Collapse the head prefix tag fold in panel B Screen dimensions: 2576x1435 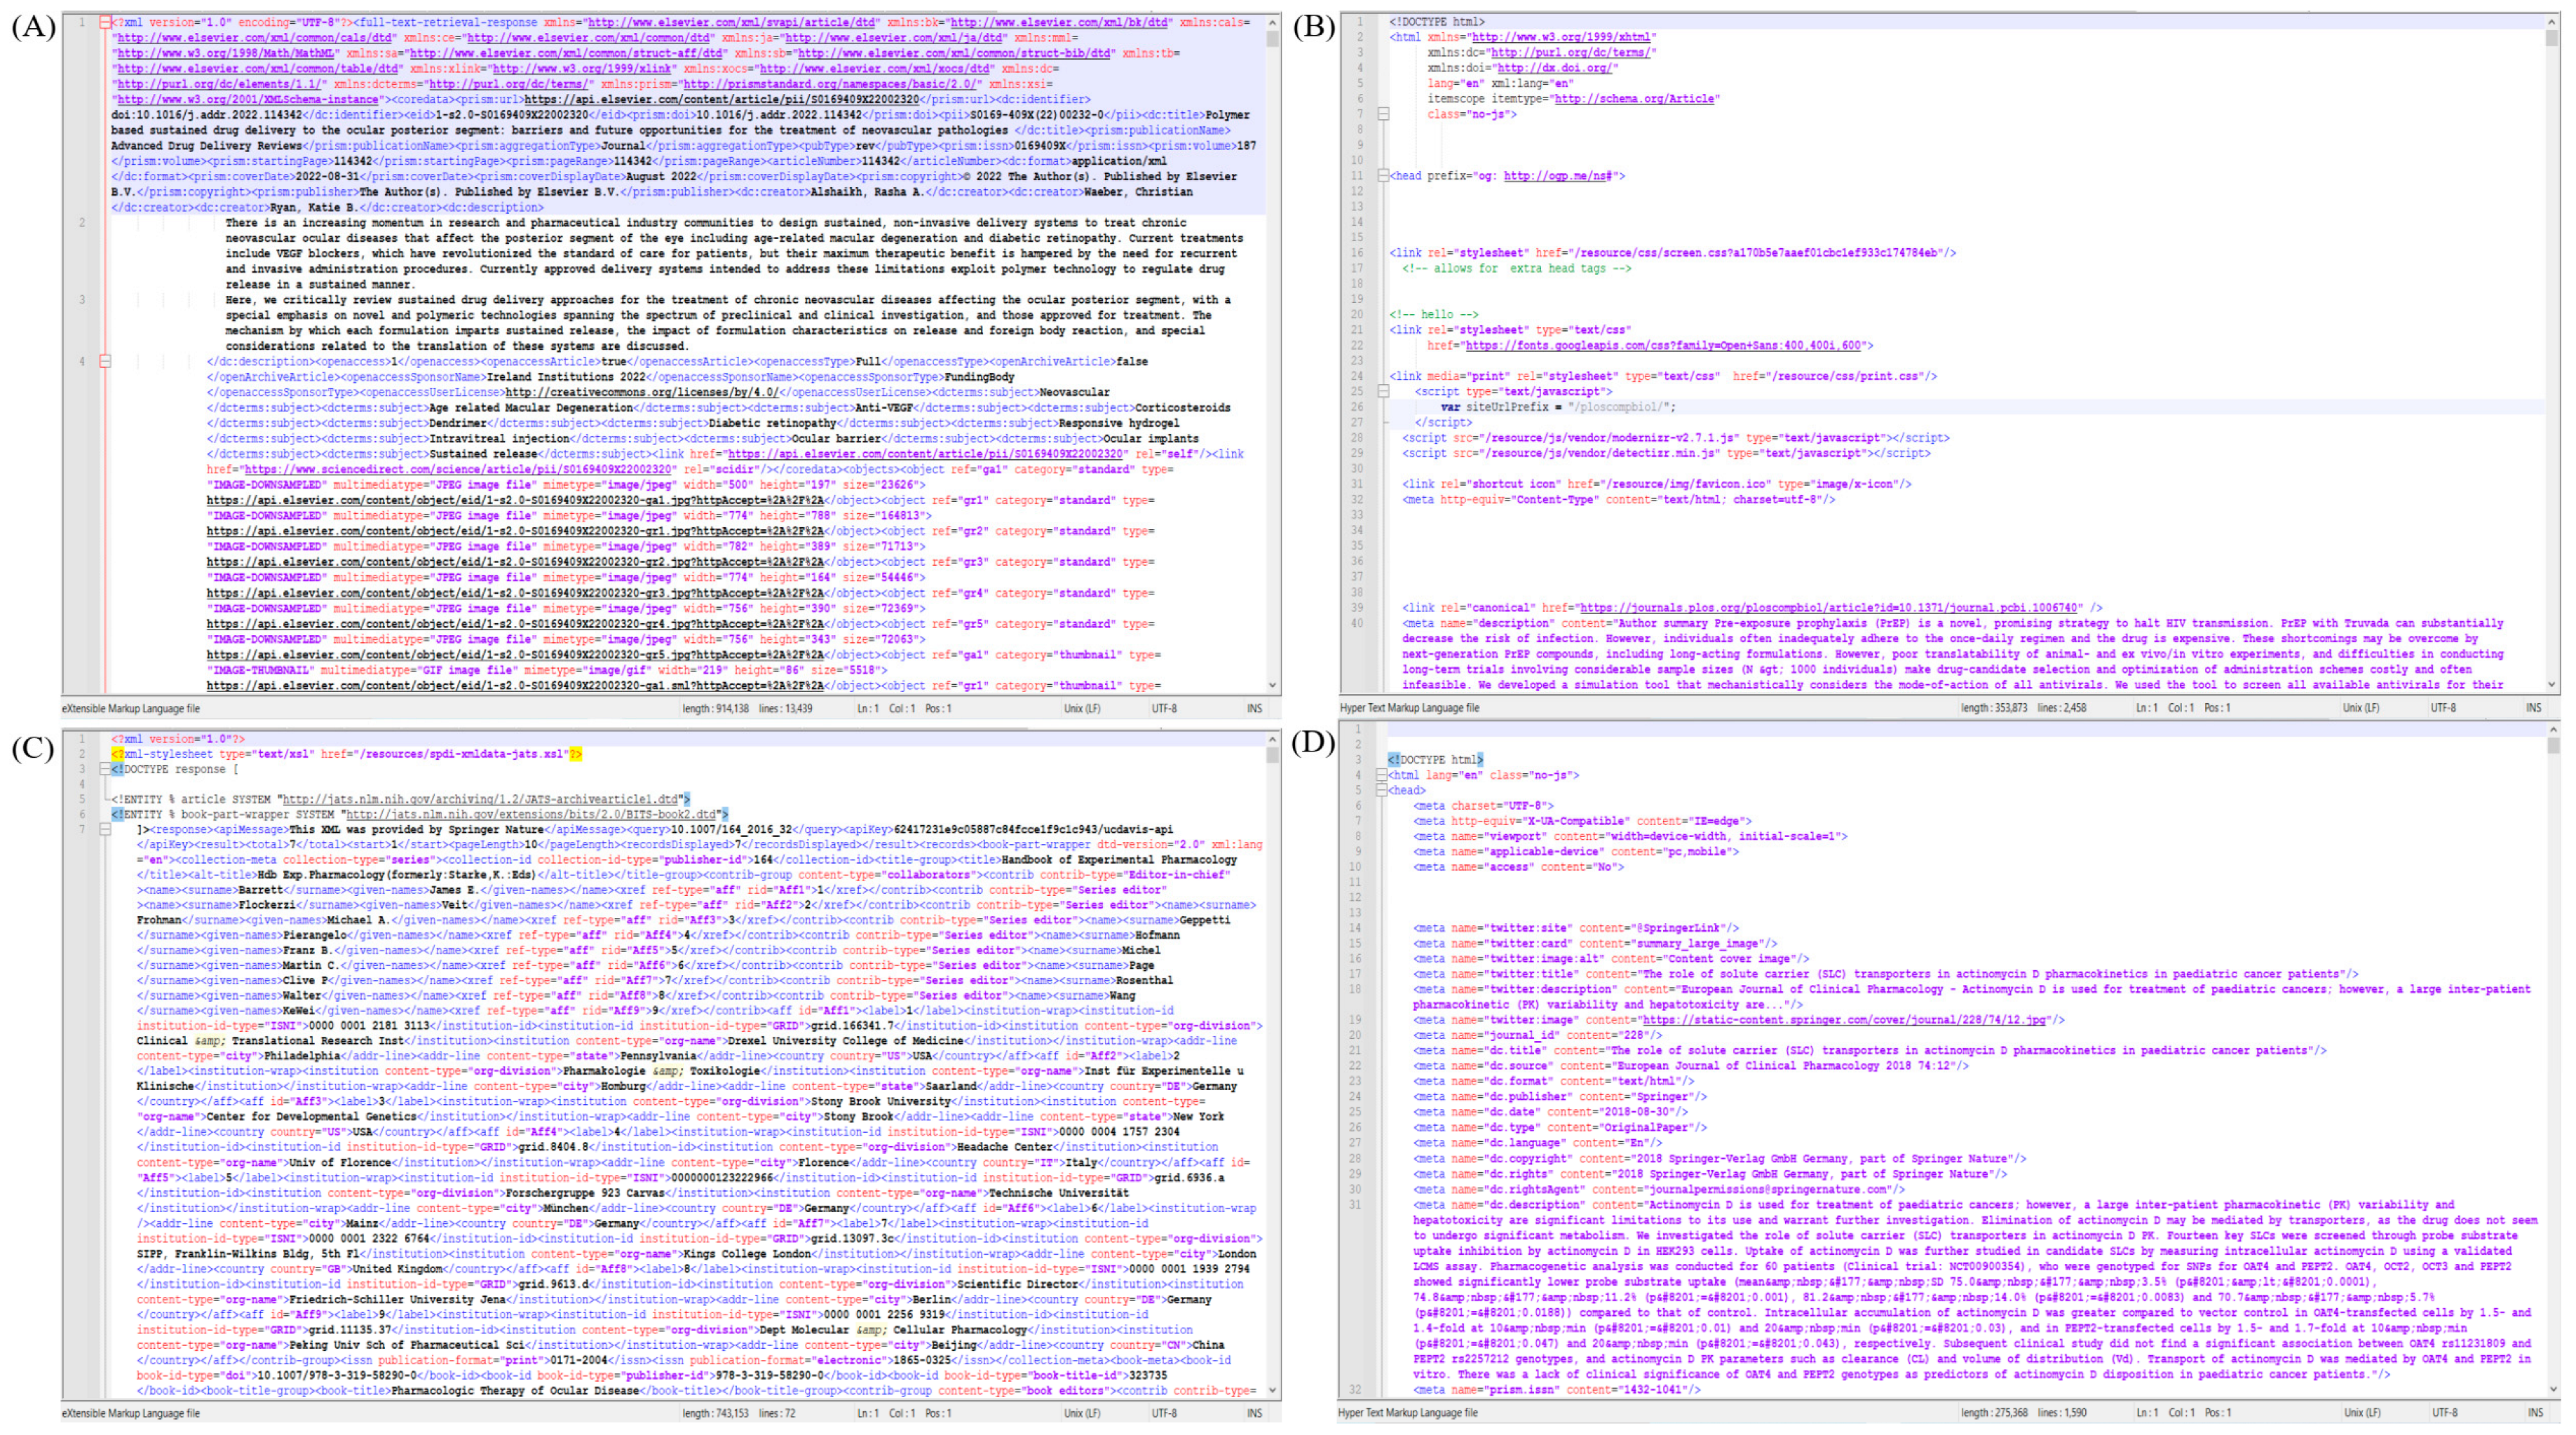coord(1383,176)
